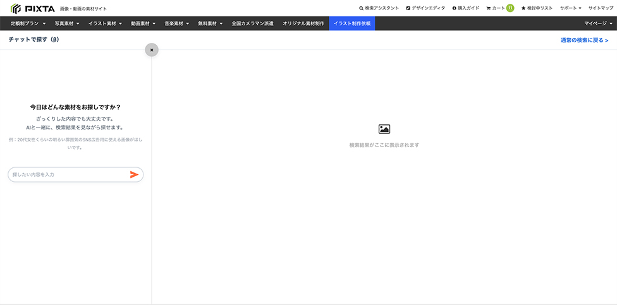Click チャットで探す（β） heading
Viewport: 617px width, 305px height.
coord(34,40)
